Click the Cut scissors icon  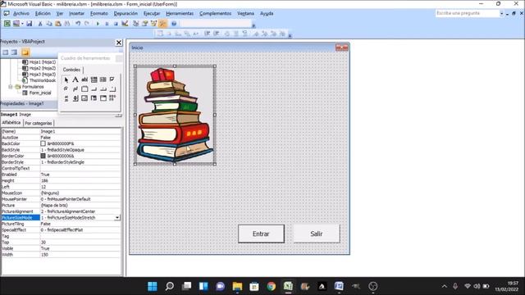click(40, 24)
